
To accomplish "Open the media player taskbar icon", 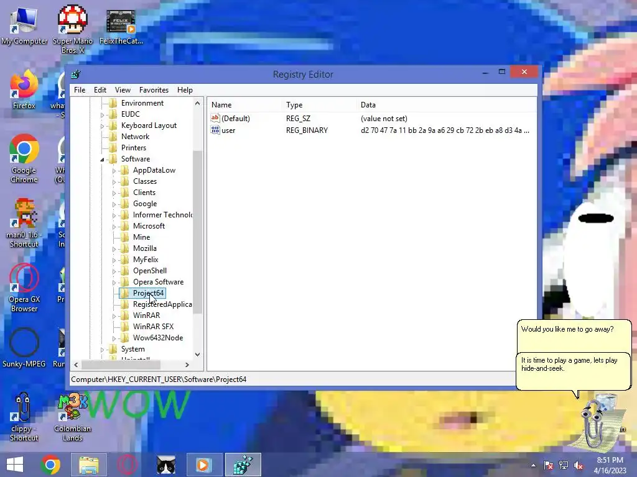I will point(204,465).
